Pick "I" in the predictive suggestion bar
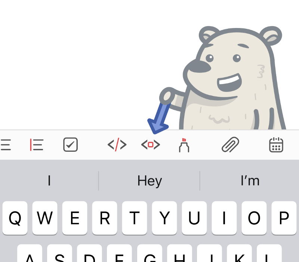This screenshot has height=262, width=299. click(49, 181)
